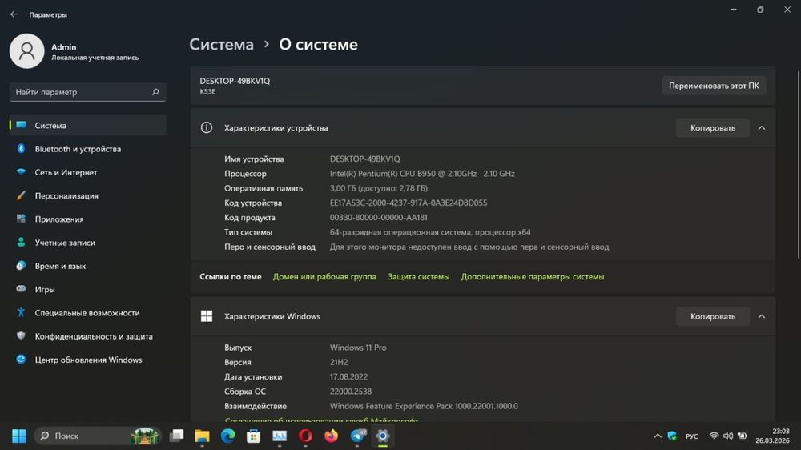The width and height of the screenshot is (801, 450).
Task: Select Система in the sidebar
Action: (88, 125)
